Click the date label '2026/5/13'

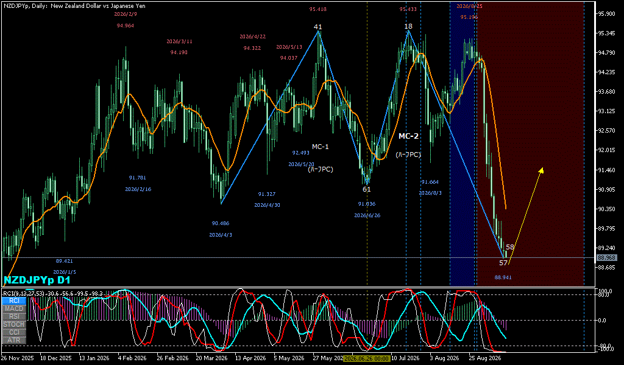tap(289, 47)
